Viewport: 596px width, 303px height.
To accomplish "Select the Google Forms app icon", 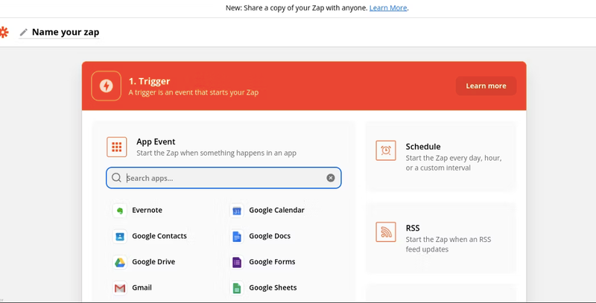I will click(x=237, y=262).
